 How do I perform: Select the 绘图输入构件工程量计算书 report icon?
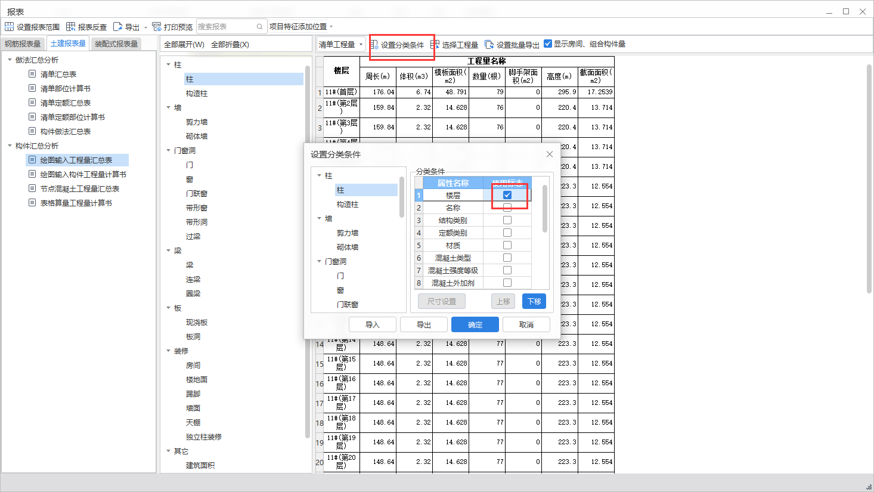(x=32, y=174)
